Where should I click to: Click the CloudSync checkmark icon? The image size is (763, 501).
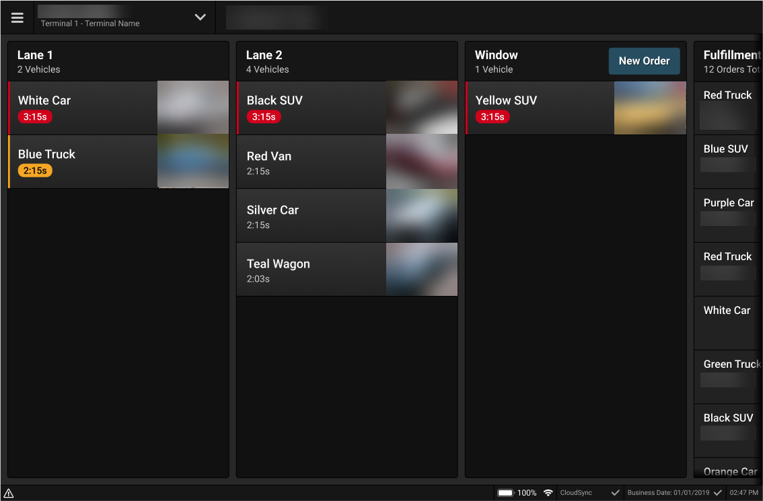coord(614,492)
